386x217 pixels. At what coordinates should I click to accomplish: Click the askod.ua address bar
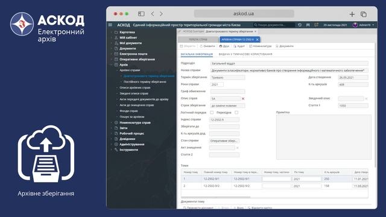pyautogui.click(x=244, y=13)
